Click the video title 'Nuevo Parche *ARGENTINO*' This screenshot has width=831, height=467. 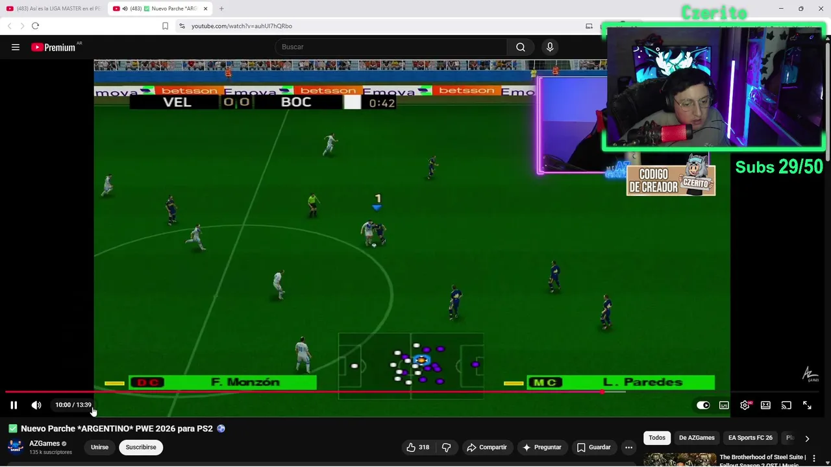point(117,429)
